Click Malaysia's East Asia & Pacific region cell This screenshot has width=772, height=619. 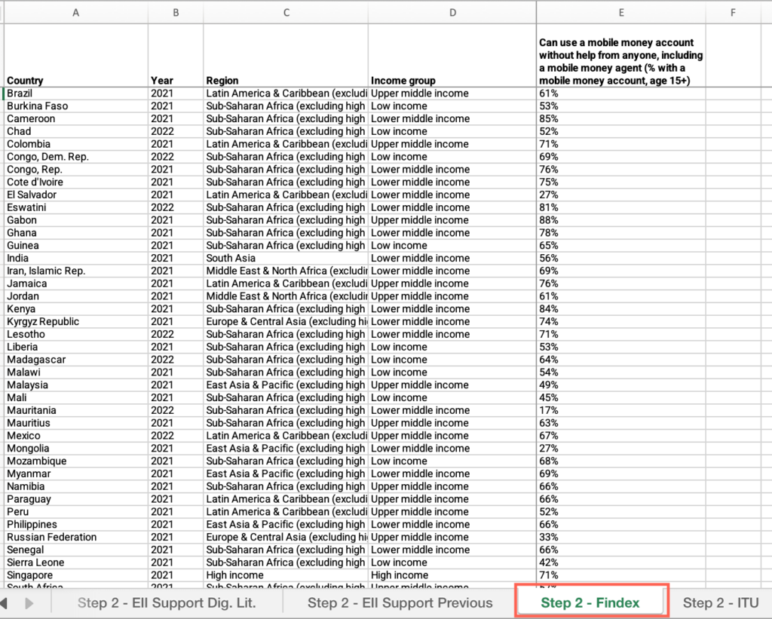[x=286, y=385]
